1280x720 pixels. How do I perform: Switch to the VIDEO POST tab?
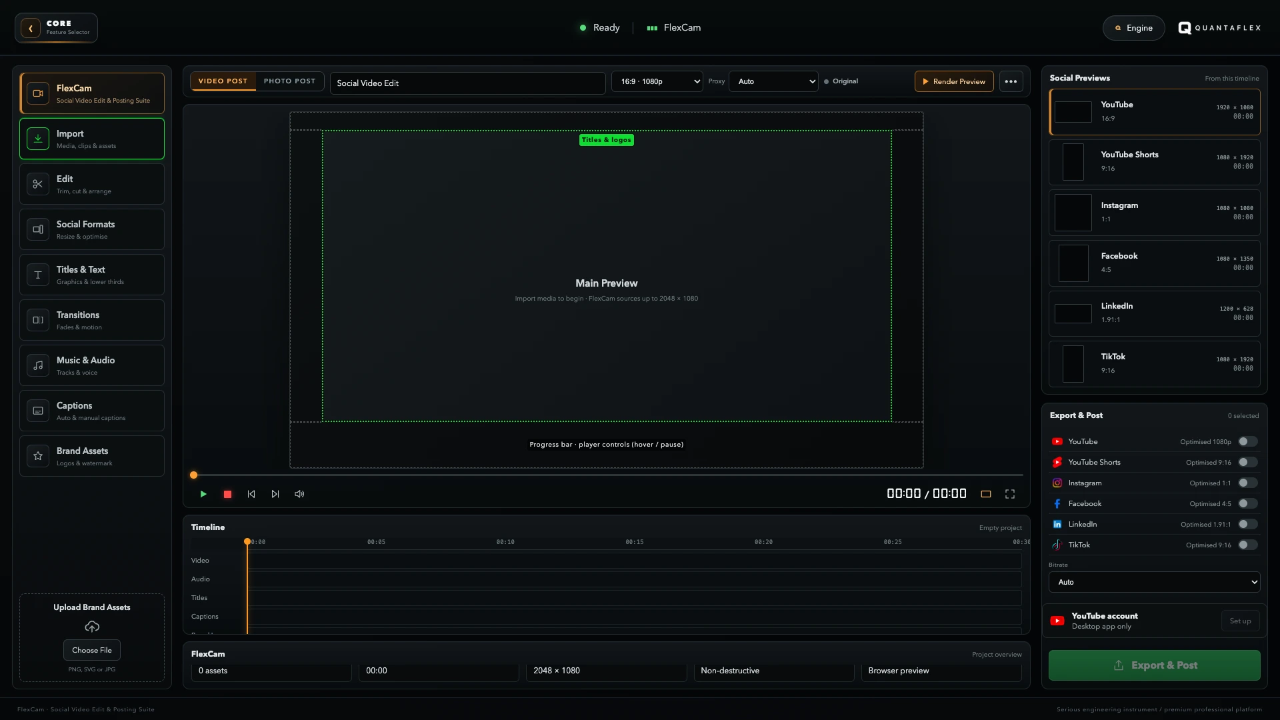(223, 81)
